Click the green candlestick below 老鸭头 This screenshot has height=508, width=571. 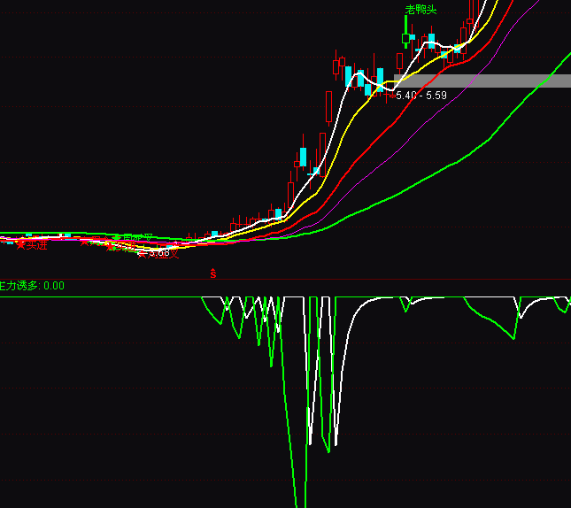[x=406, y=38]
